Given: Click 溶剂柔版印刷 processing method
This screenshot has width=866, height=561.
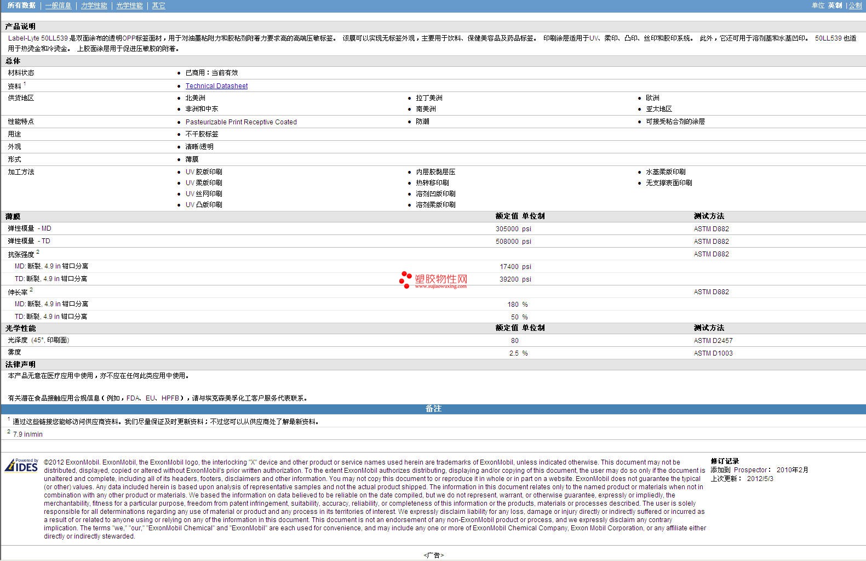Looking at the screenshot, I should (x=435, y=205).
